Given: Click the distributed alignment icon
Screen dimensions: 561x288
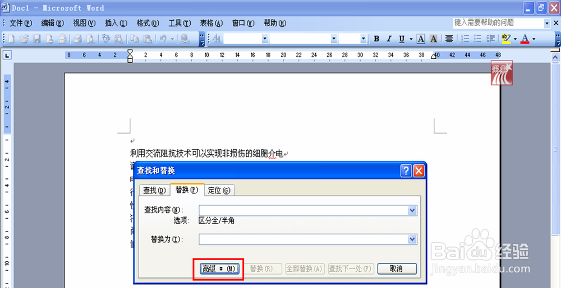Looking at the screenshot, I should pos(449,39).
